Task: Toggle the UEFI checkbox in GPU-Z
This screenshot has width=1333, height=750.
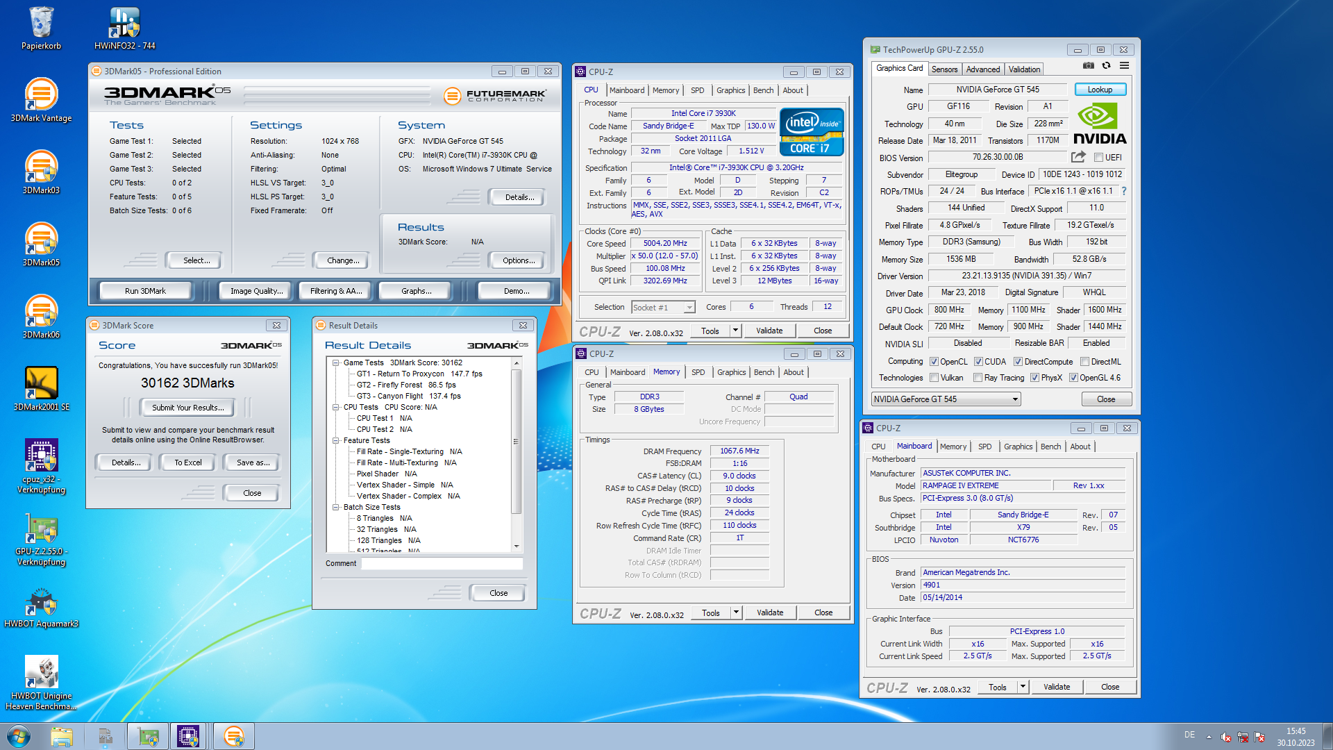Action: pyautogui.click(x=1099, y=158)
